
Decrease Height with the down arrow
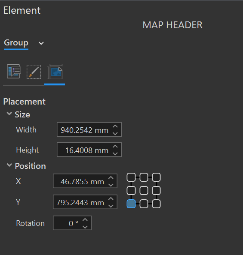[x=115, y=154]
